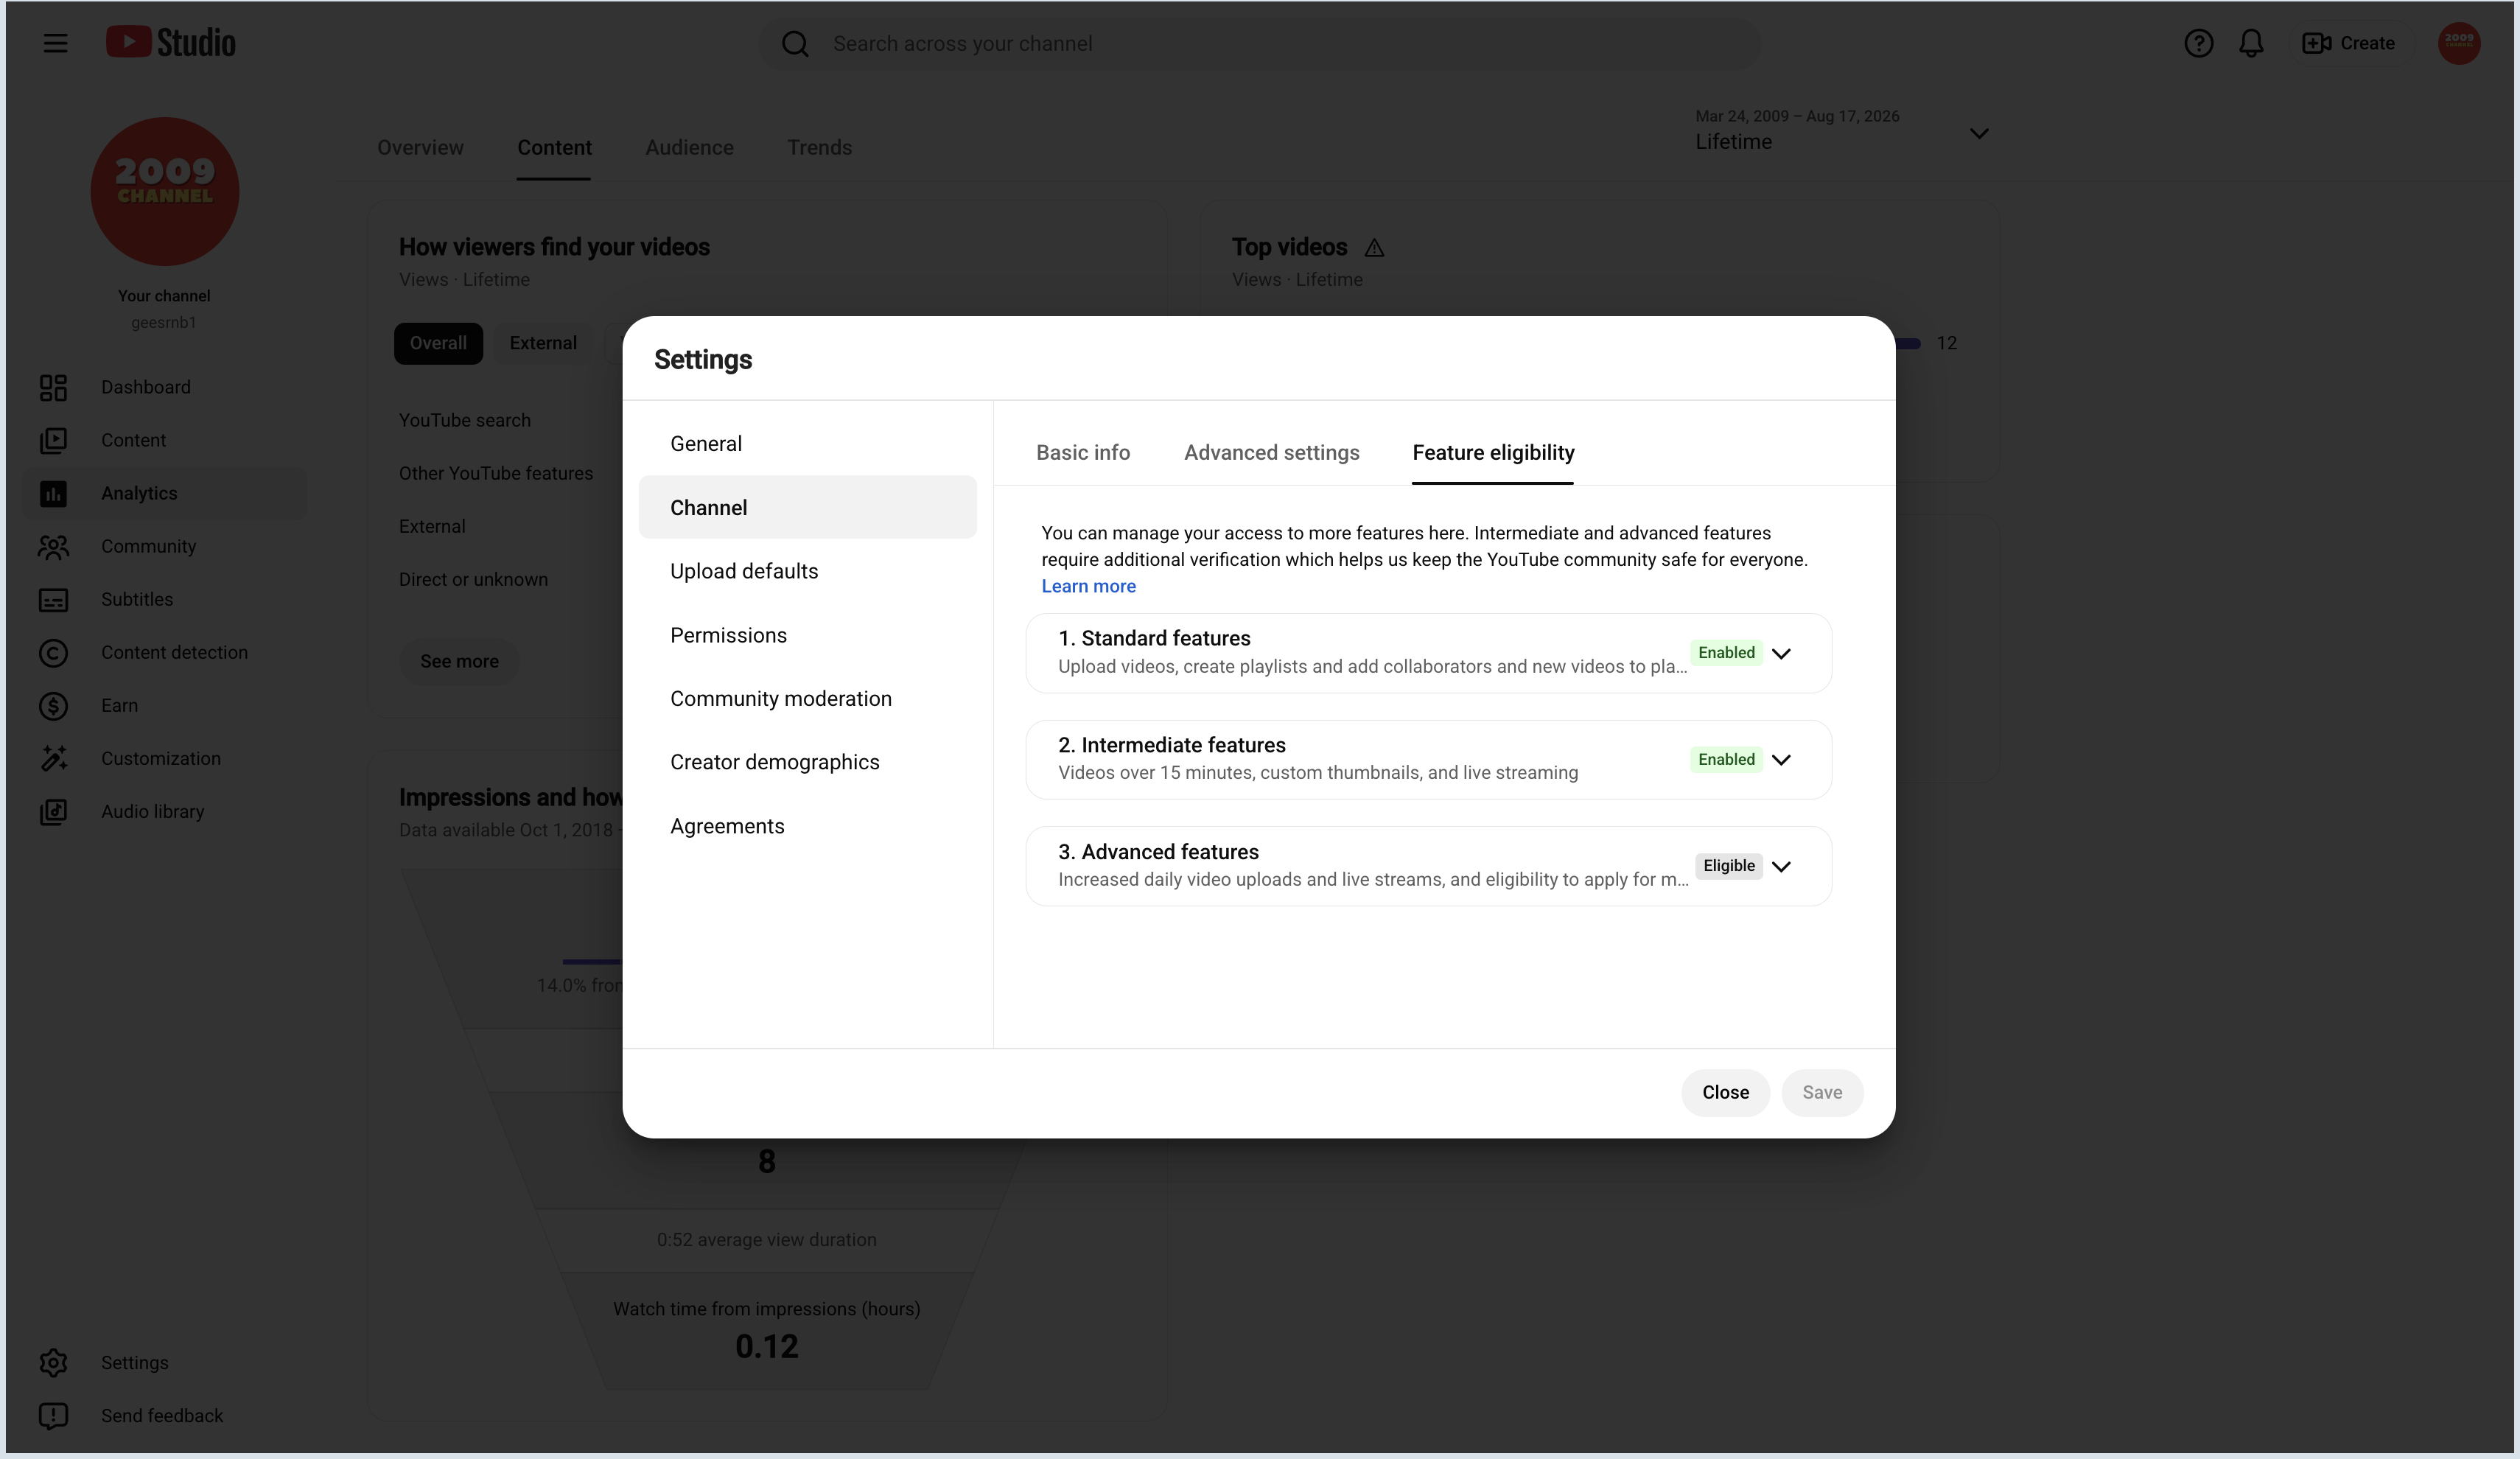This screenshot has height=1459, width=2520.
Task: Click the warning triangle beside Top videos
Action: pyautogui.click(x=1374, y=247)
